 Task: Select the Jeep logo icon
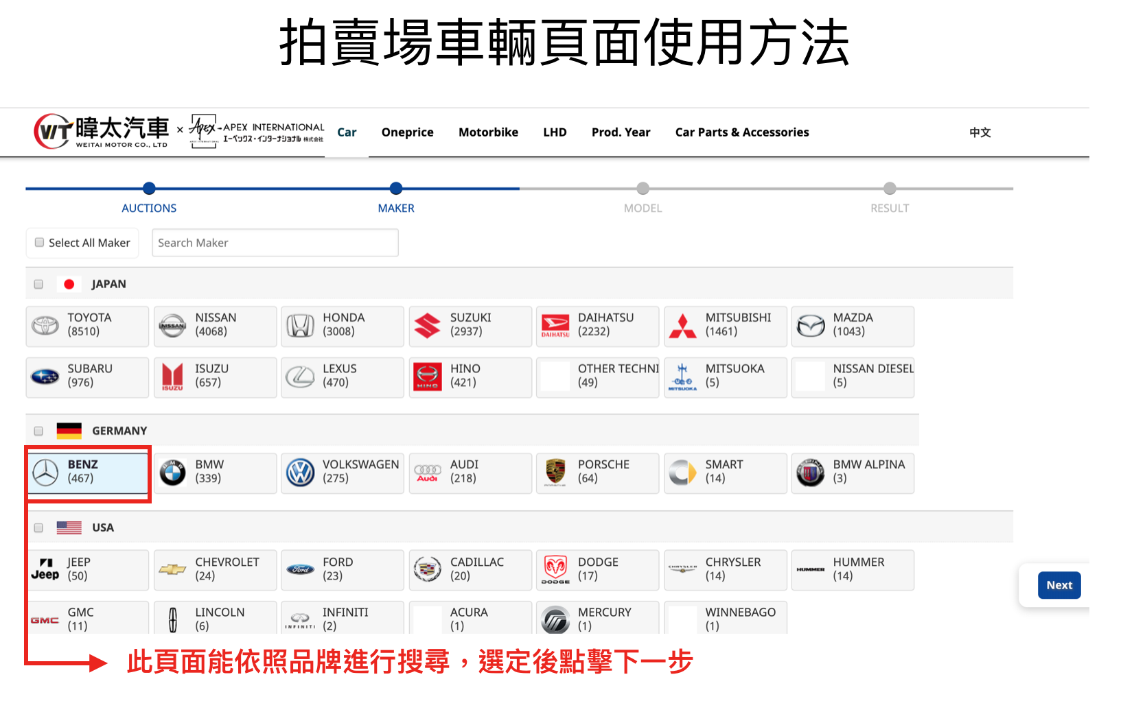(45, 569)
